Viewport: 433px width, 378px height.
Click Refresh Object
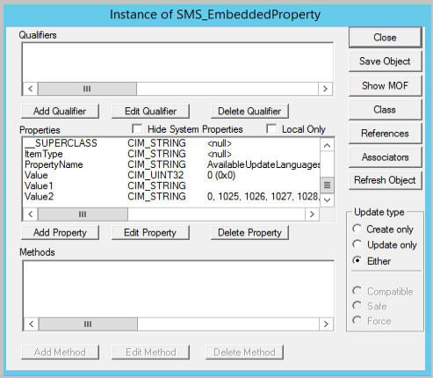coord(385,180)
